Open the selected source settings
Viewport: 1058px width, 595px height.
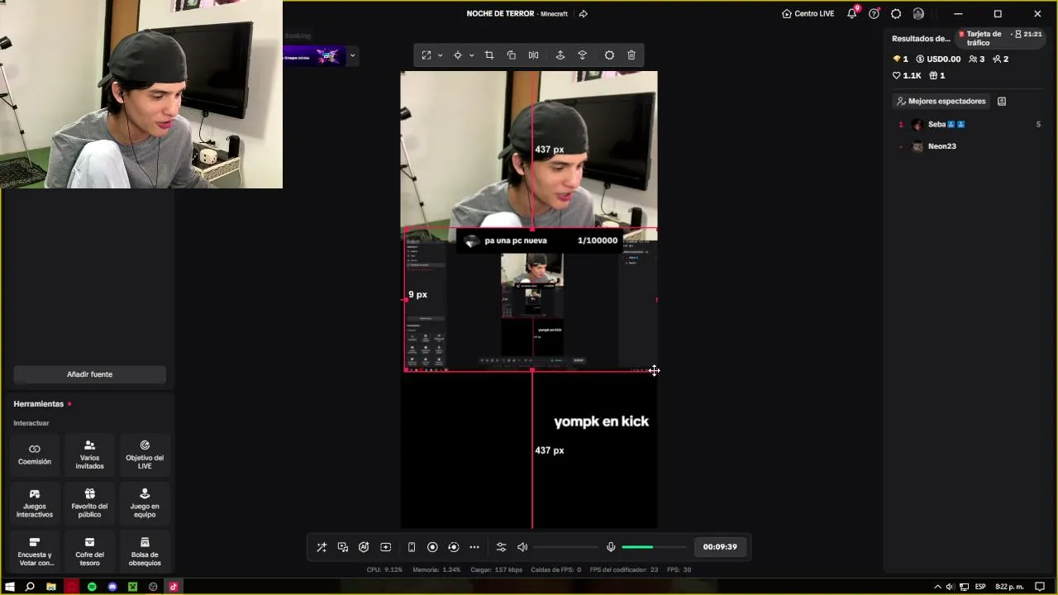click(609, 55)
